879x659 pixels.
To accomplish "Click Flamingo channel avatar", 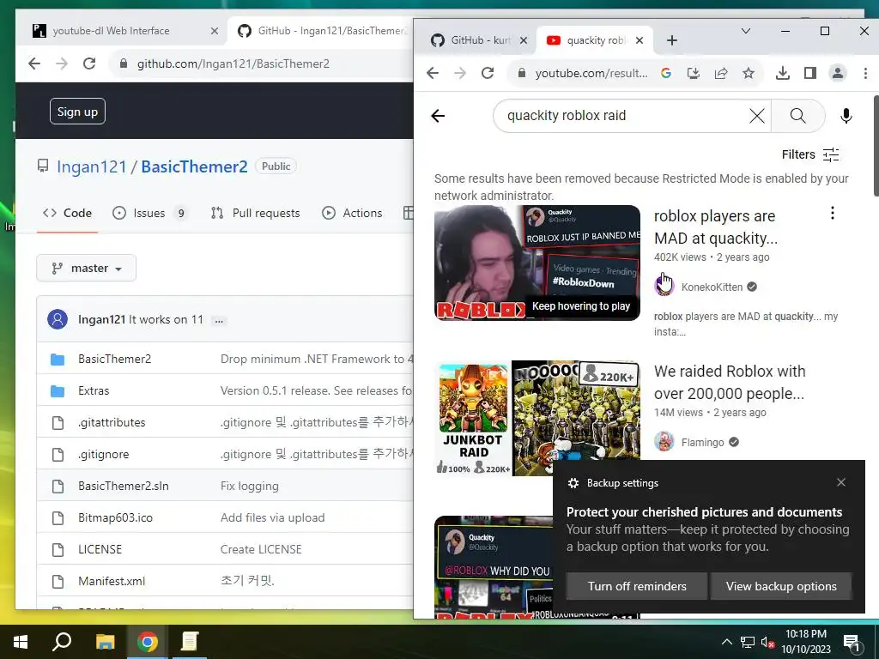I will point(664,442).
